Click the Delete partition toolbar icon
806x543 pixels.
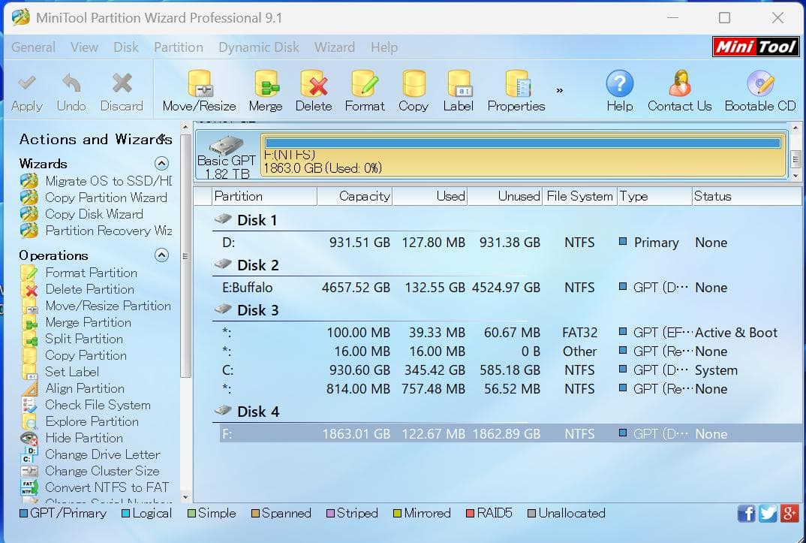click(x=314, y=83)
